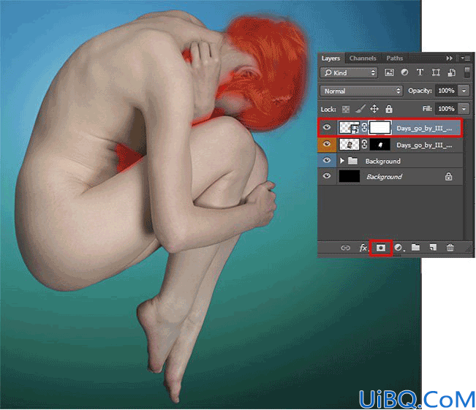Open the Opacity slider dropdown arrow
The width and height of the screenshot is (476, 410).
point(464,91)
